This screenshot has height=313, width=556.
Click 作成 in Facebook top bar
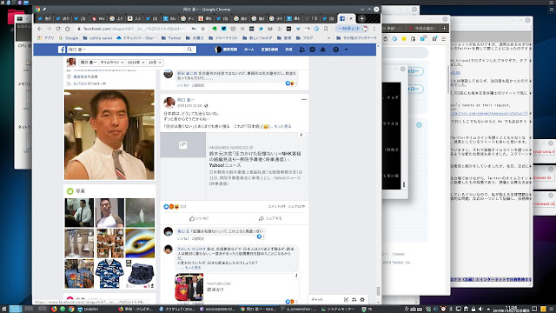288,50
